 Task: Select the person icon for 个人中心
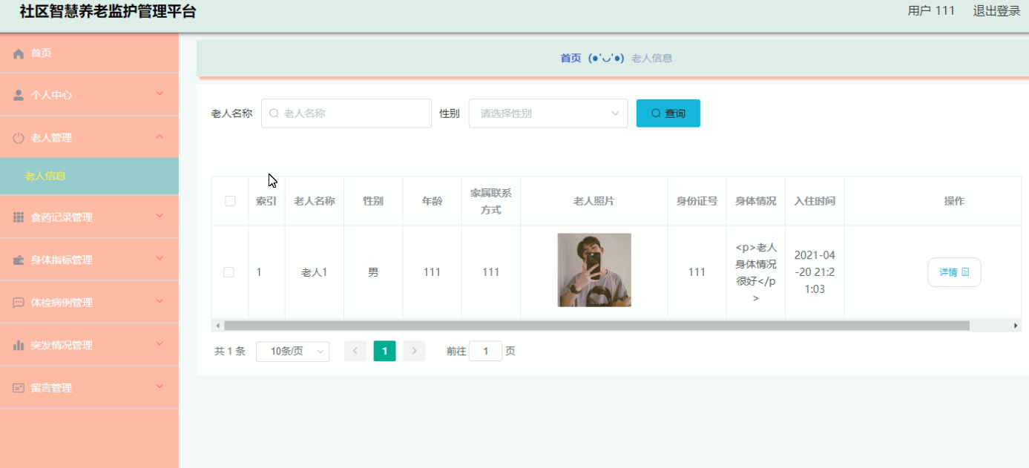pos(18,94)
